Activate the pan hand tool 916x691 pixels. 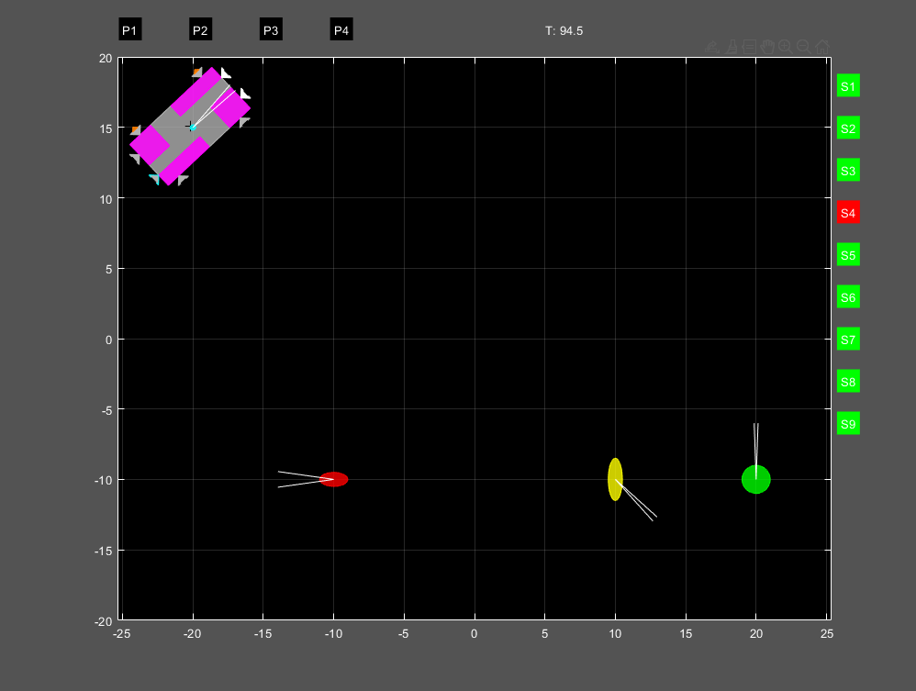point(767,48)
